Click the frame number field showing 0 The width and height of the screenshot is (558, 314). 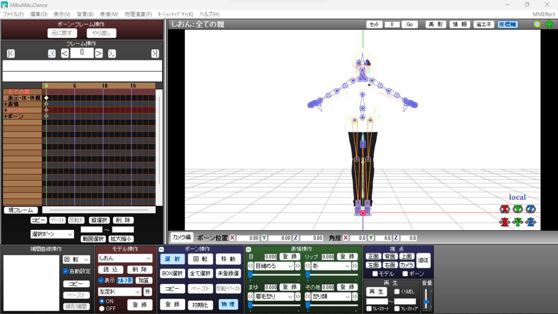click(82, 53)
